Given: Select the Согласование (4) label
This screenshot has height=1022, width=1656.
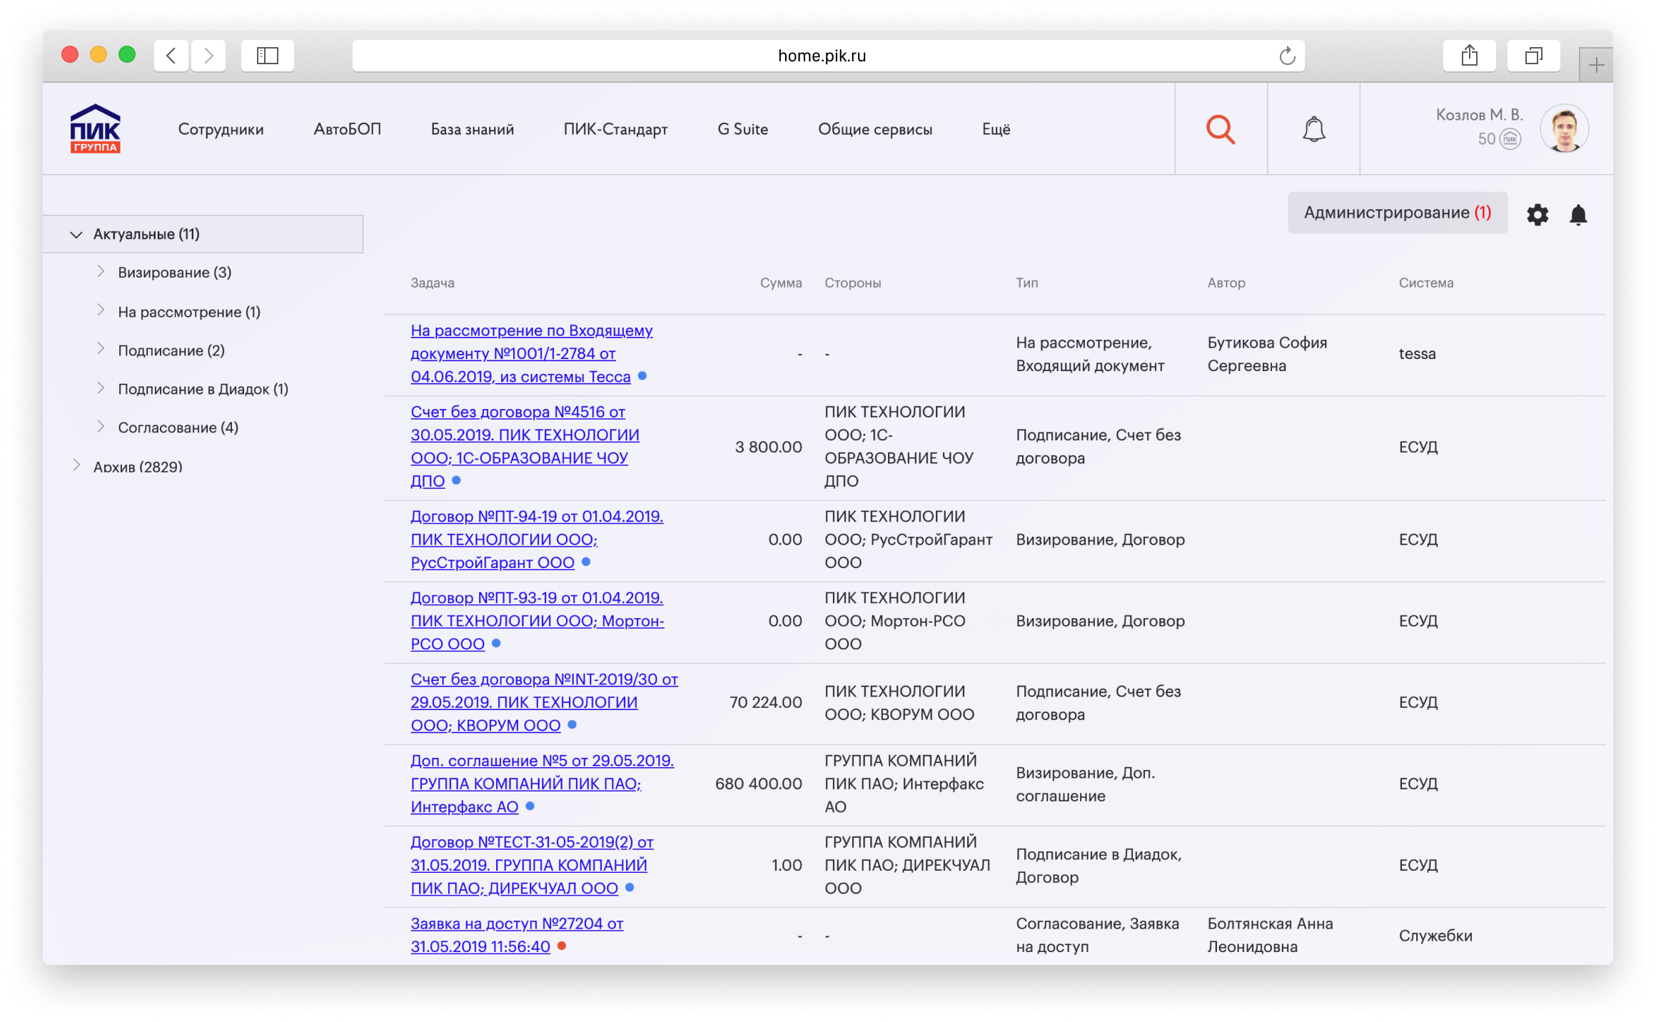Looking at the screenshot, I should point(178,427).
